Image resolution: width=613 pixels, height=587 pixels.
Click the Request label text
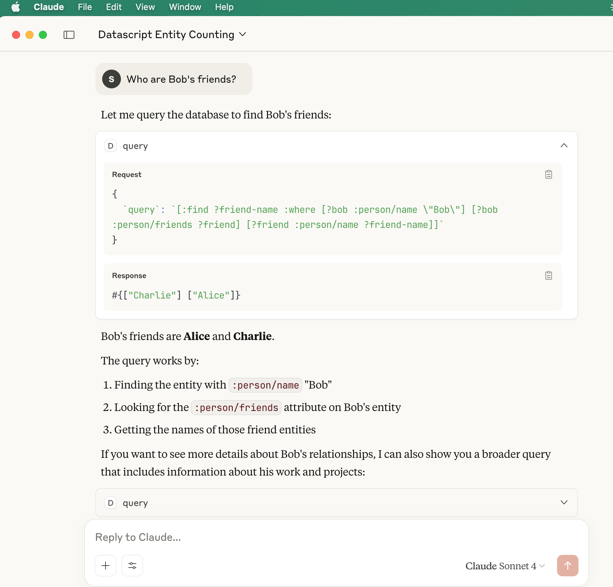(x=127, y=174)
